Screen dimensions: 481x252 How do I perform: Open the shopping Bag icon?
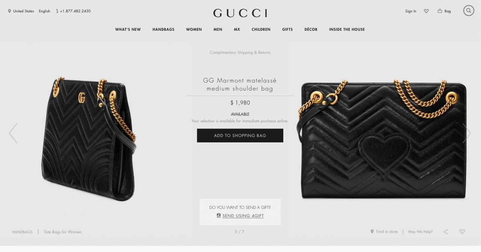point(440,11)
